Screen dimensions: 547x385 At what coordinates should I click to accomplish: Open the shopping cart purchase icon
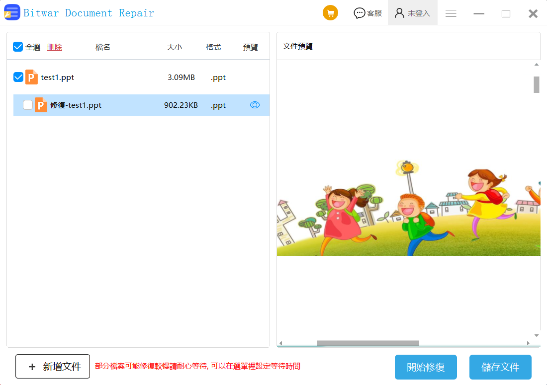pyautogui.click(x=330, y=13)
